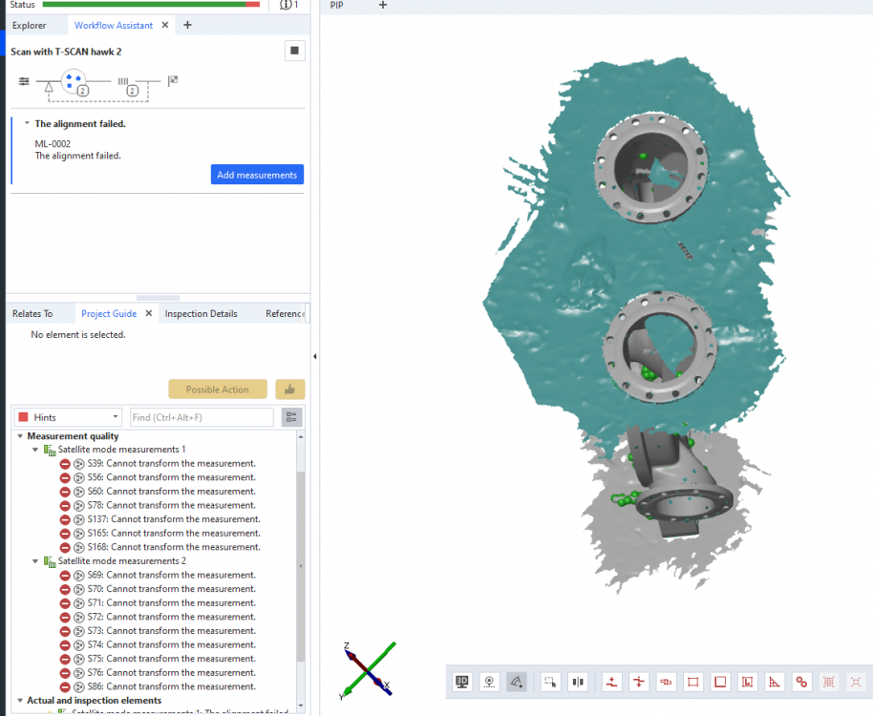Click the Possible Action button
873x716 pixels.
tap(218, 390)
